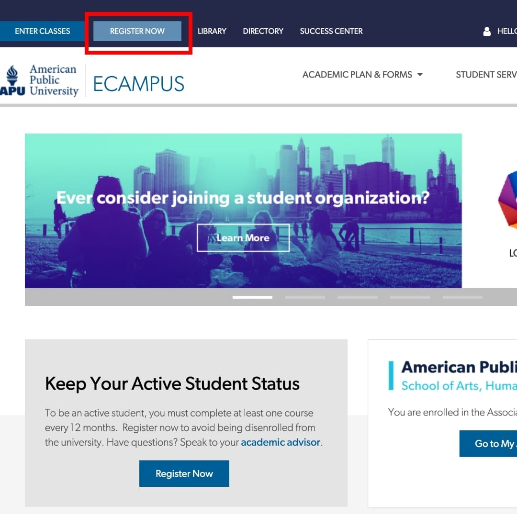Screen dimensions: 517x517
Task: Click the user profile icon beside HELLO
Action: pos(487,32)
